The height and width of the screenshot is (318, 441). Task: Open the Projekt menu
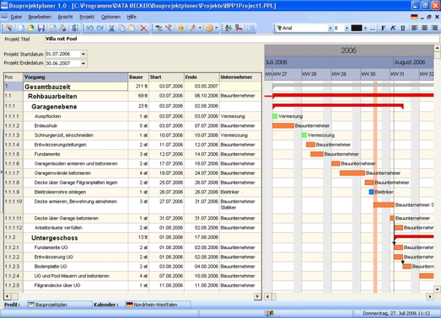click(x=87, y=17)
